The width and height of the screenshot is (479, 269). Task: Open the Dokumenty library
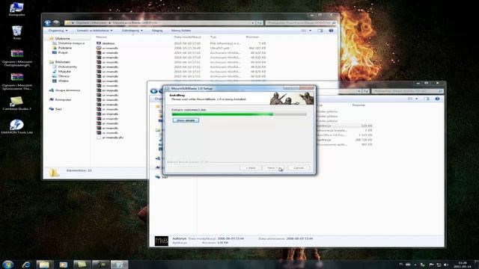(67, 67)
